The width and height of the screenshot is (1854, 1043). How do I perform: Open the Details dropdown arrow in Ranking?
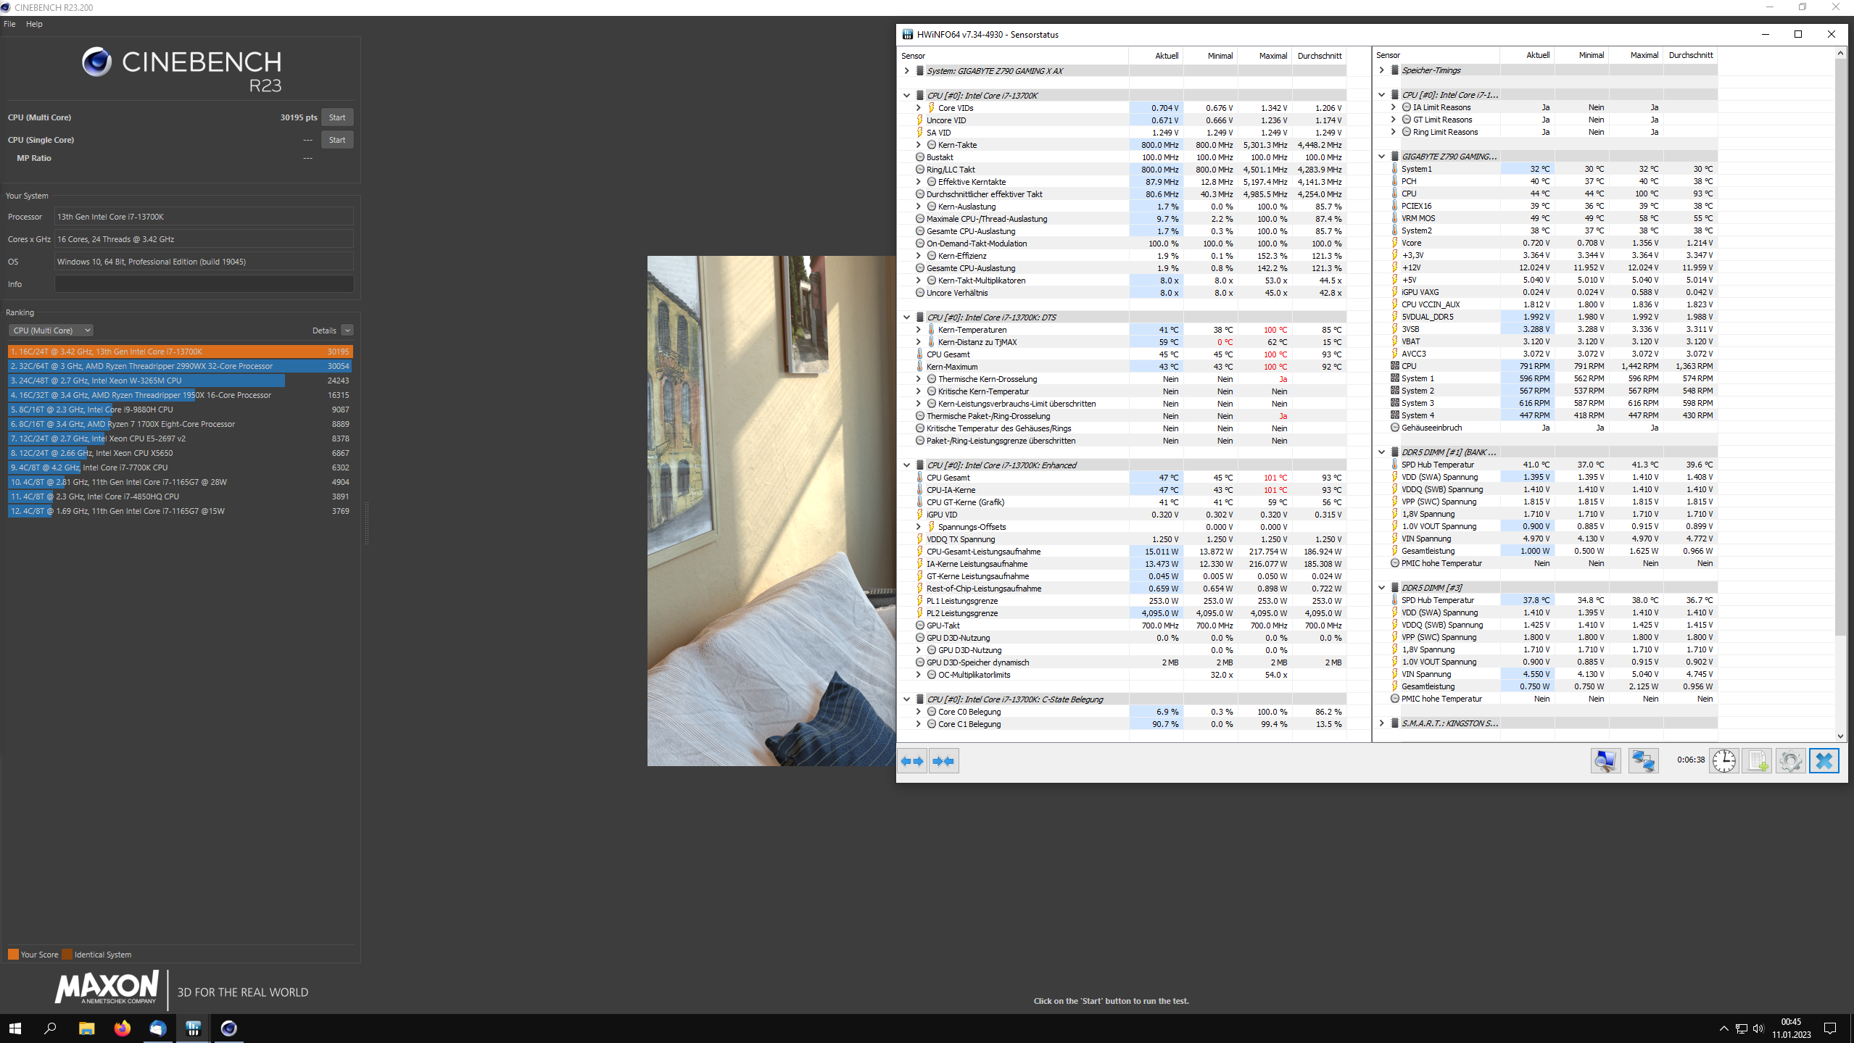347,331
